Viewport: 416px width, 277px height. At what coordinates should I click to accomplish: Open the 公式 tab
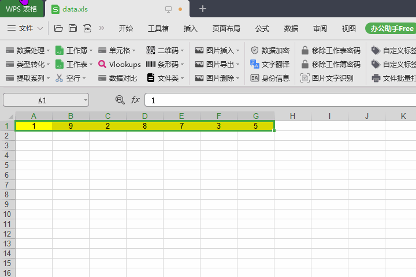[x=262, y=28]
